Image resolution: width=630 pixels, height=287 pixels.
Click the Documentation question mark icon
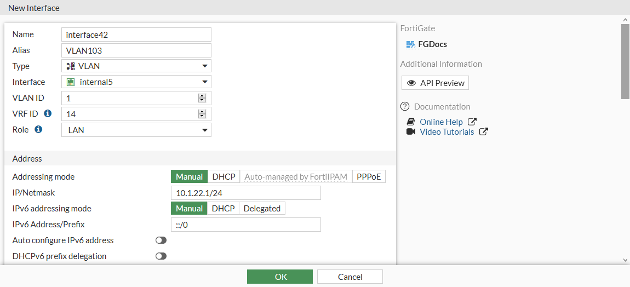(x=405, y=106)
